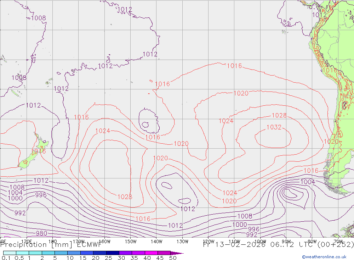This screenshot has width=354, height=260.
Task: Click the 1028 label south of the 1024 near 160W
Action: pyautogui.click(x=125, y=197)
